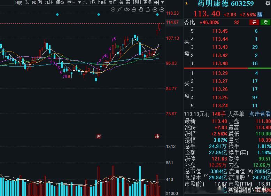Select the pen drawing tool

click(x=119, y=10)
